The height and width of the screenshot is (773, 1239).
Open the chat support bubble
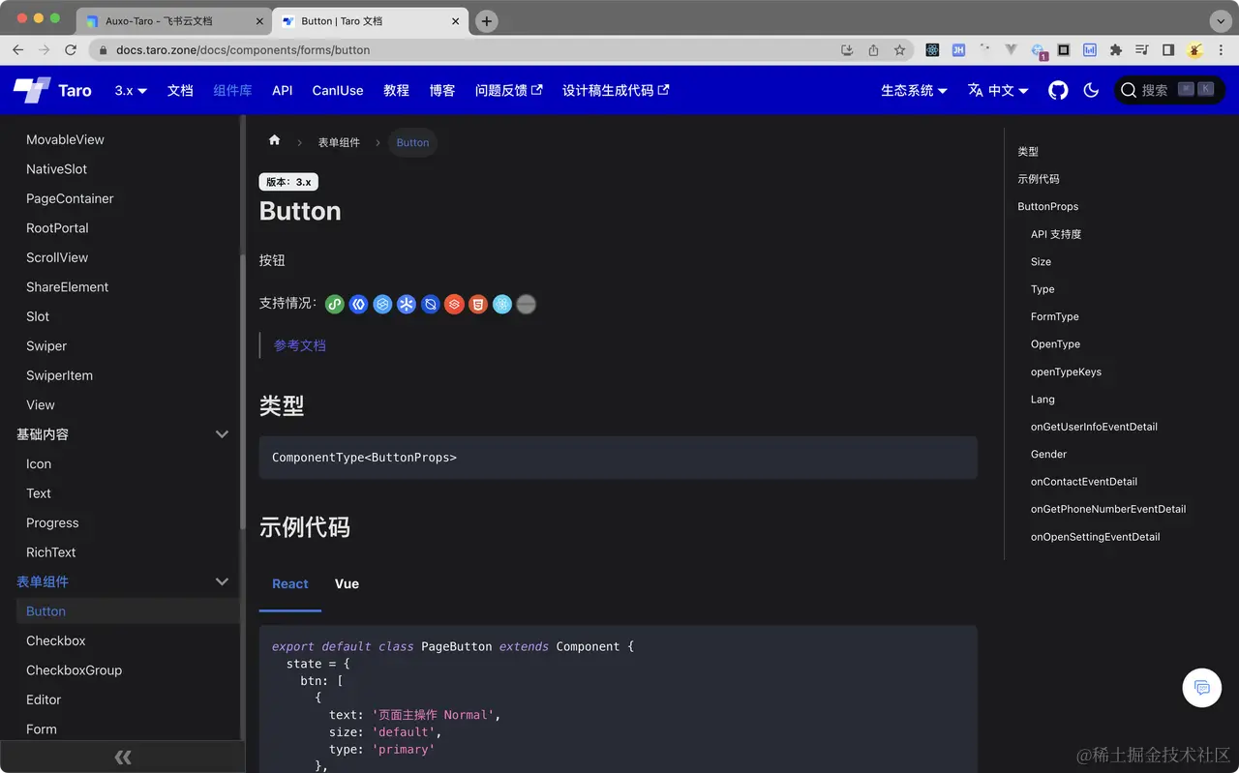pyautogui.click(x=1201, y=688)
